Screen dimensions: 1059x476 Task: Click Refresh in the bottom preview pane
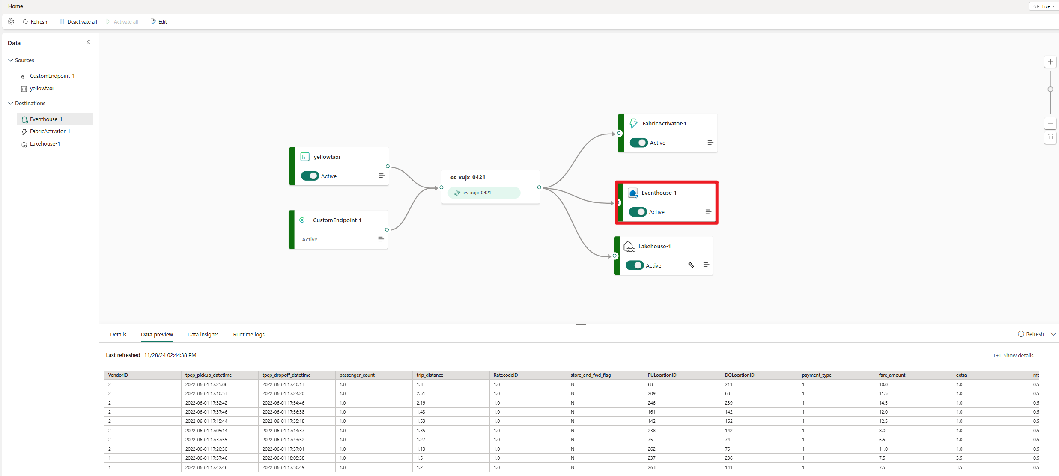pos(1031,334)
